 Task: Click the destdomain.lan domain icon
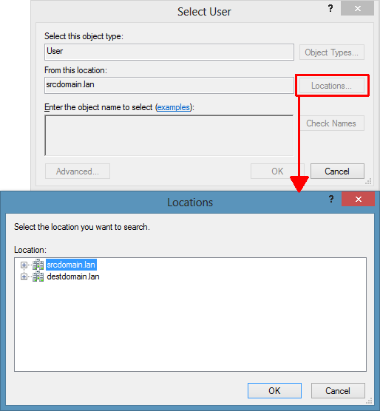(38, 276)
